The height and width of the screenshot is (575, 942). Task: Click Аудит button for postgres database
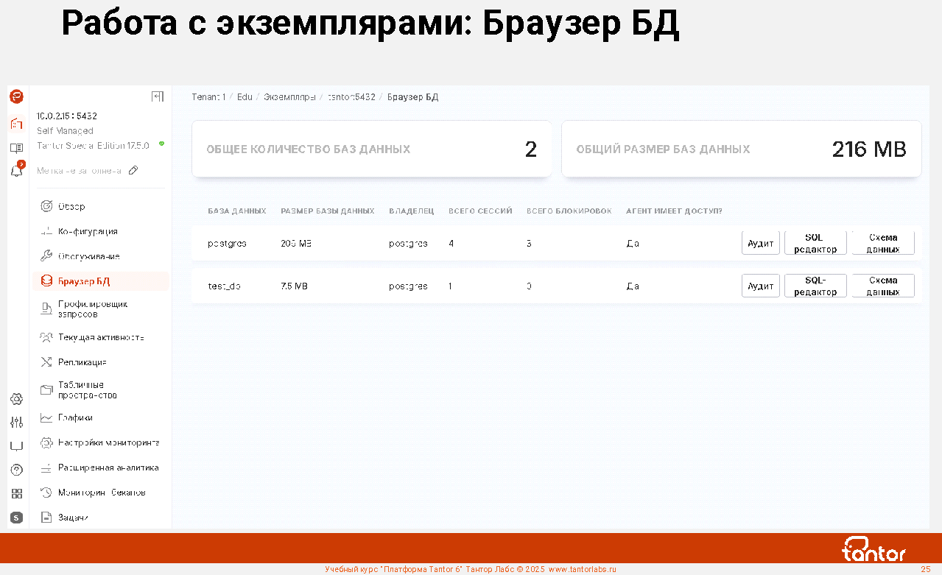tap(760, 243)
